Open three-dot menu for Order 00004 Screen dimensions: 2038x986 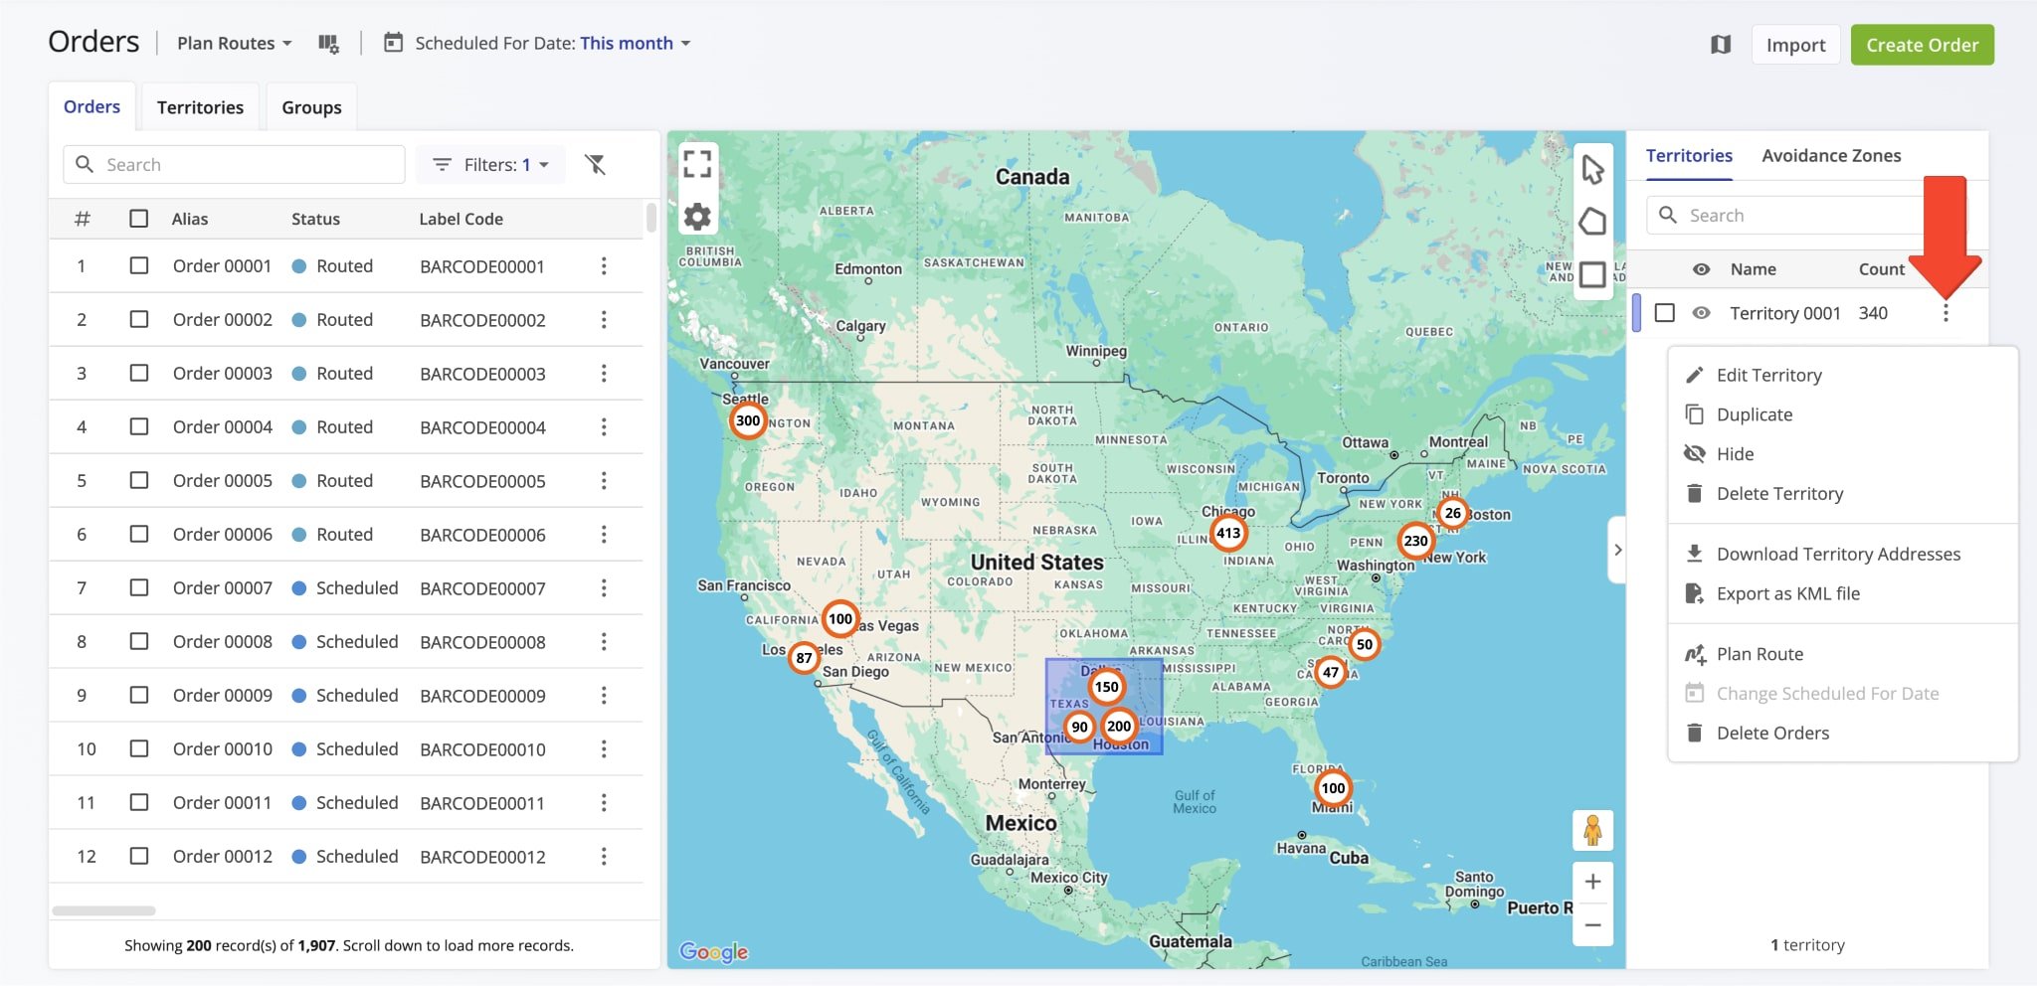click(x=604, y=427)
